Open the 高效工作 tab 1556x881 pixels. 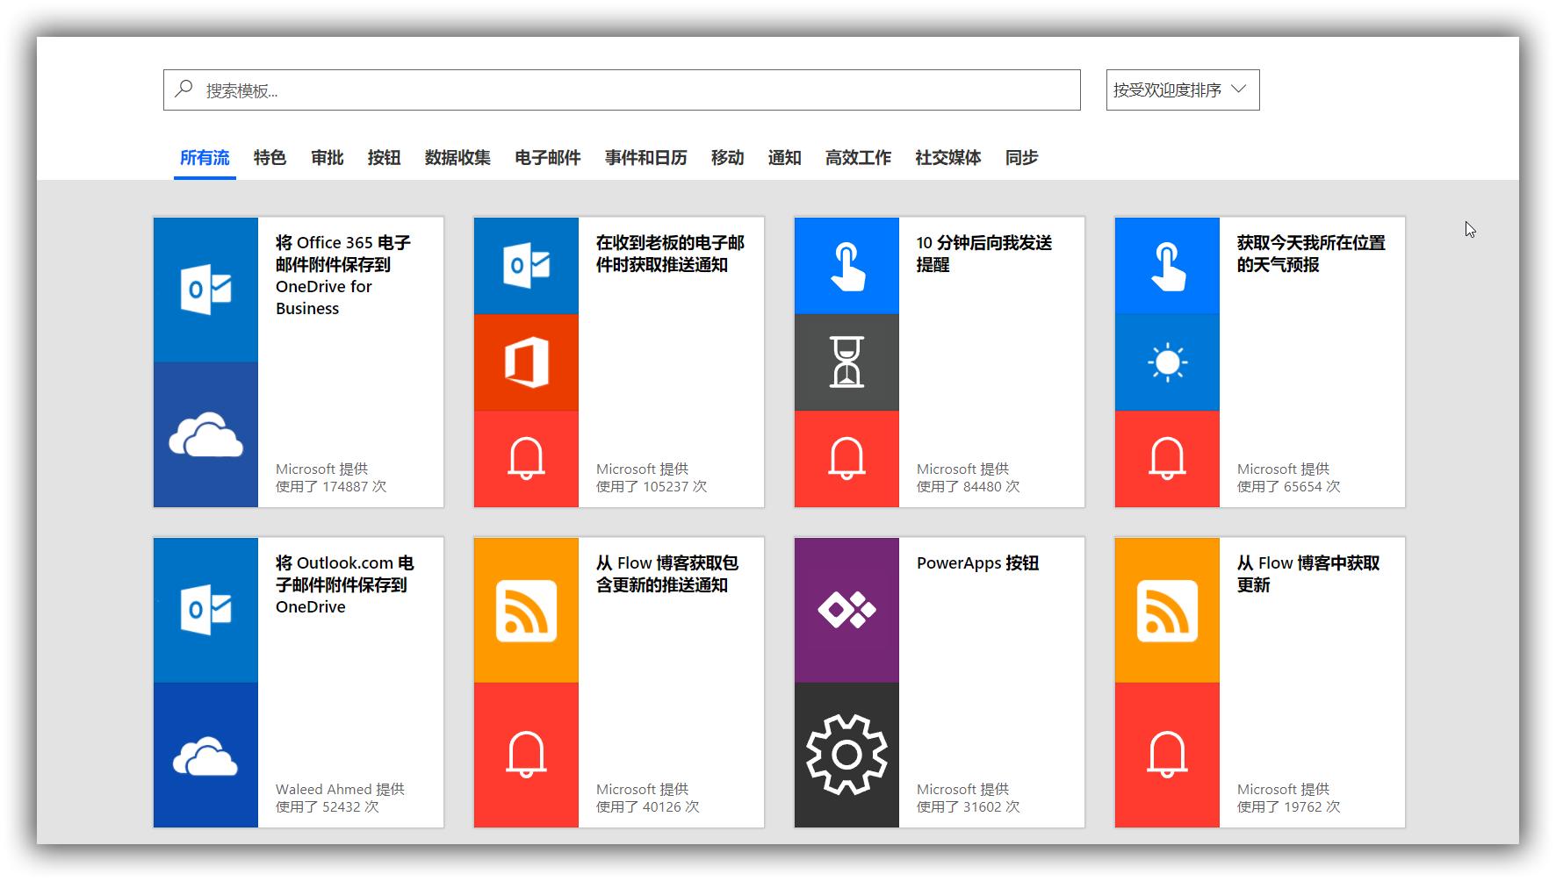coord(858,158)
